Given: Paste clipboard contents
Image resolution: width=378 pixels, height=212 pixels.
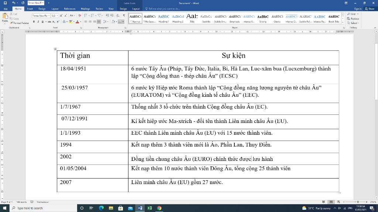Looking at the screenshot, I should point(5,18).
